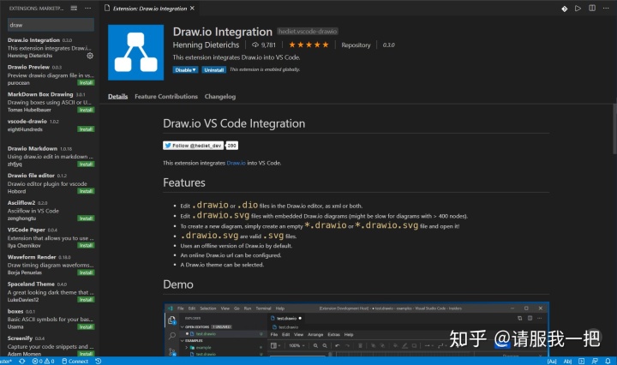Screen dimensions: 617x365
Task: Install VSCode Paper extension
Action: (x=86, y=245)
